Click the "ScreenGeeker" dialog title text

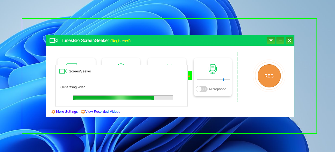[80, 71]
